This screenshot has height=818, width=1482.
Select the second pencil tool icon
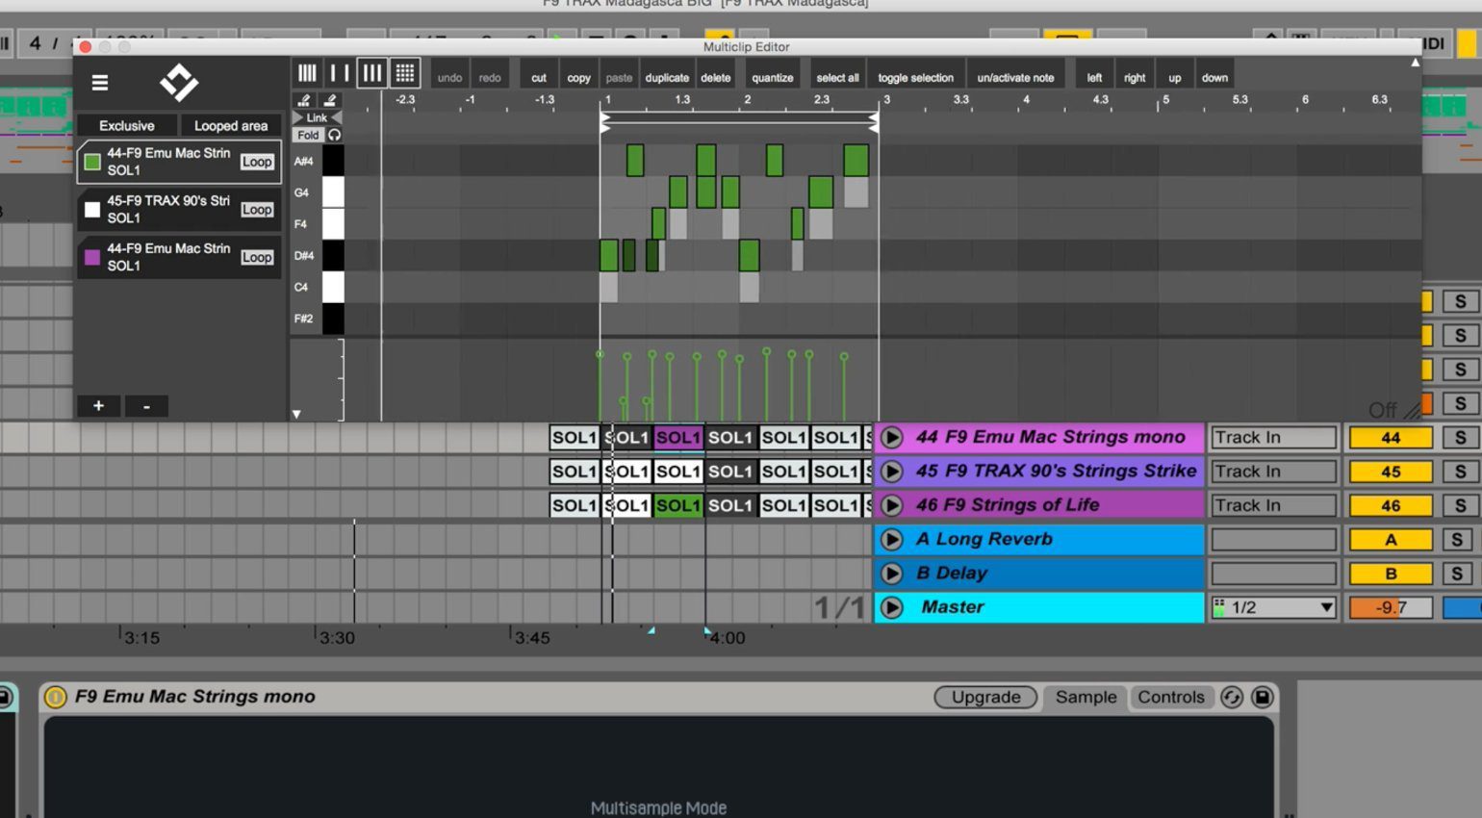[330, 100]
